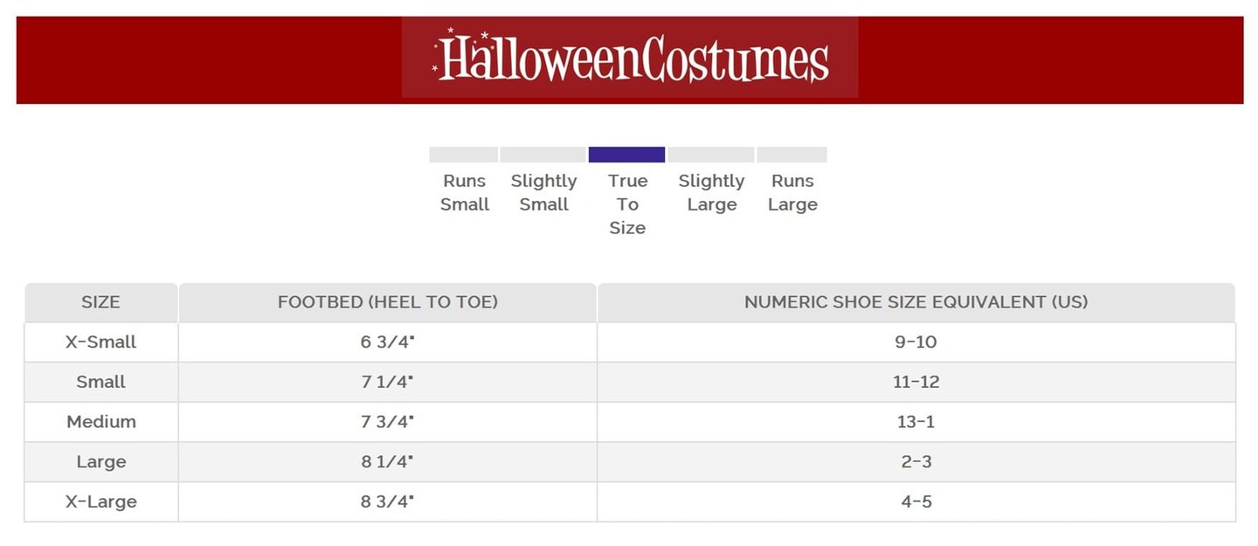Click the 4-5 shoe size cell

click(x=916, y=502)
